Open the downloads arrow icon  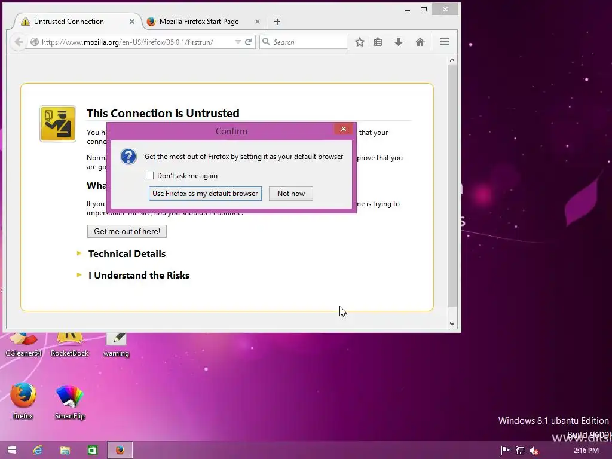pos(399,42)
